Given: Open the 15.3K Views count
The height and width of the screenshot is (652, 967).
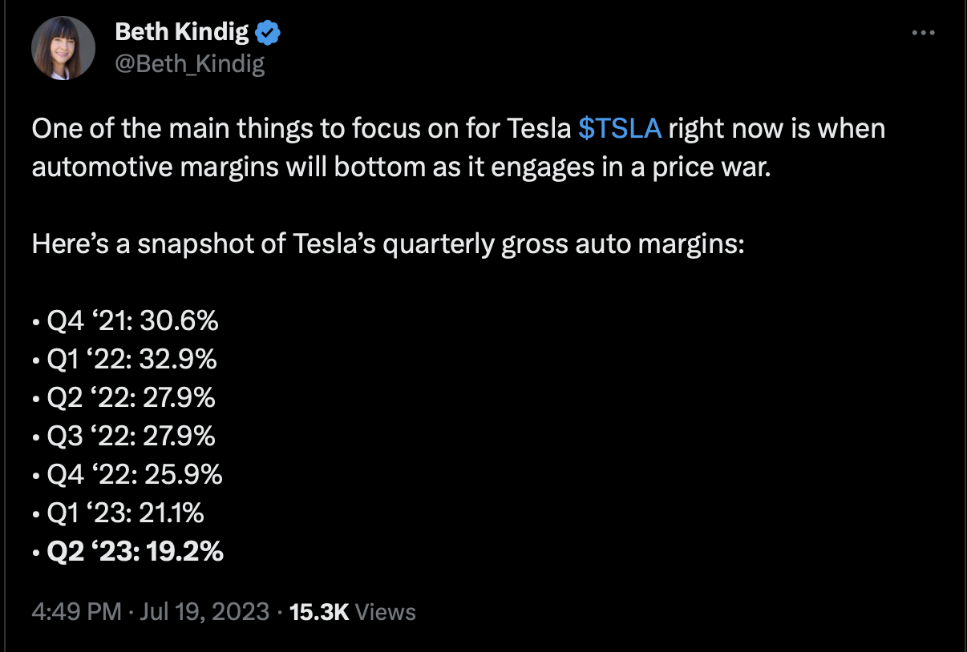Looking at the screenshot, I should pyautogui.click(x=352, y=613).
